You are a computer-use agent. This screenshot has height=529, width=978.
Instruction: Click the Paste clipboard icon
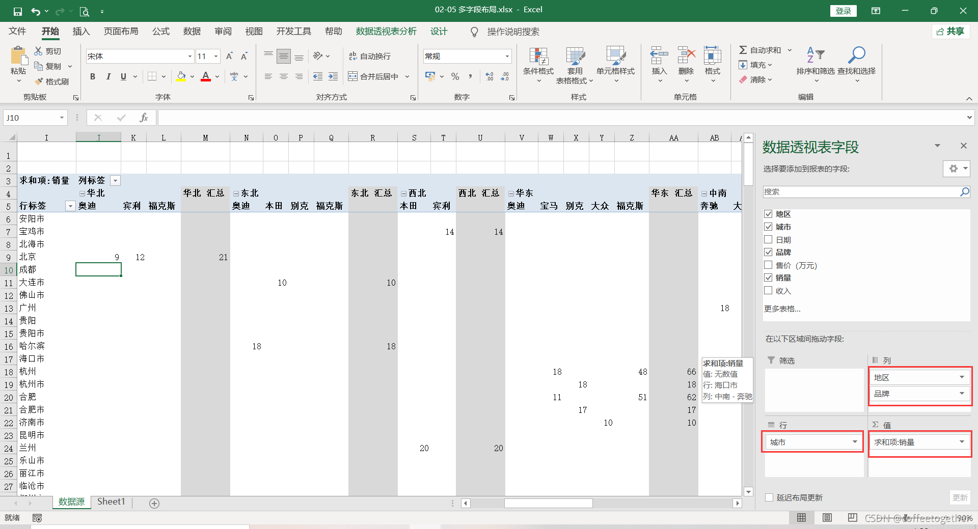18,56
